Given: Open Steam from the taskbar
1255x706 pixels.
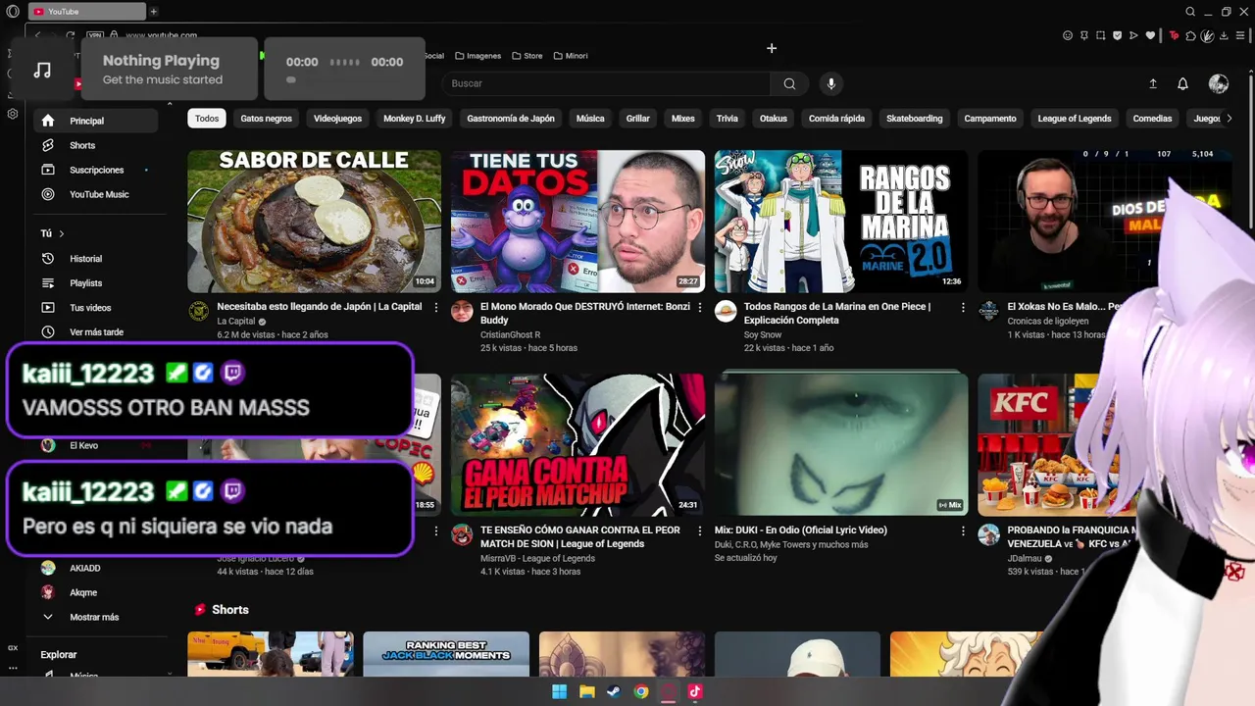Looking at the screenshot, I should 613,692.
